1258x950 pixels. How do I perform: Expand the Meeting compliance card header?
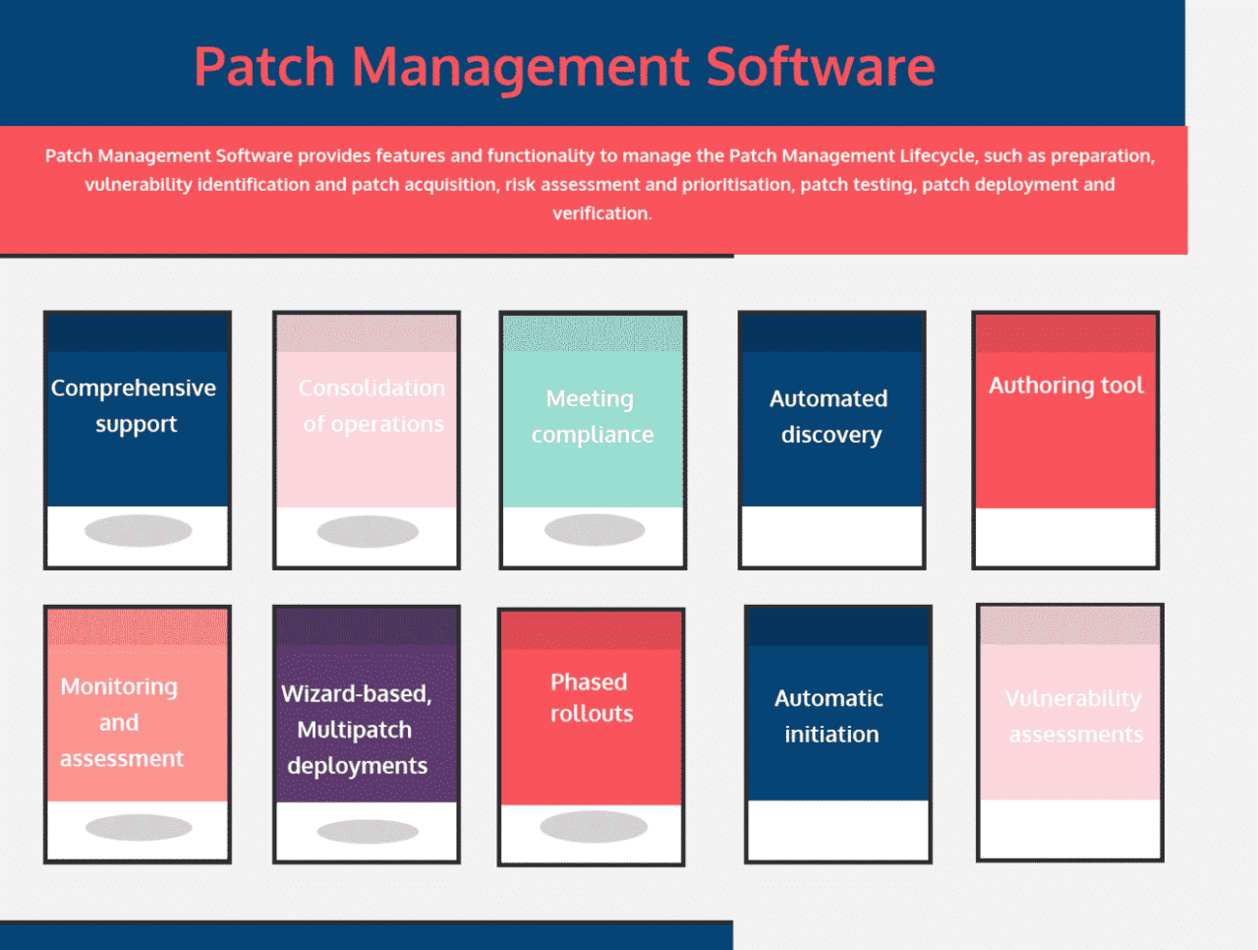click(594, 331)
